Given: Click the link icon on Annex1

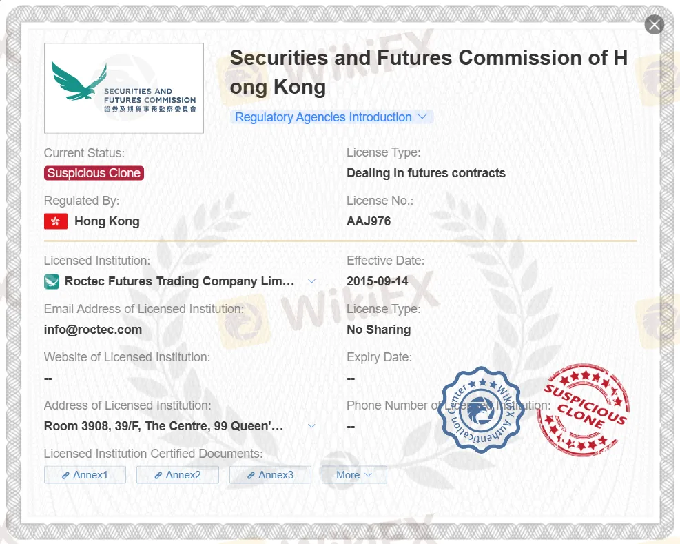Looking at the screenshot, I should [65, 476].
